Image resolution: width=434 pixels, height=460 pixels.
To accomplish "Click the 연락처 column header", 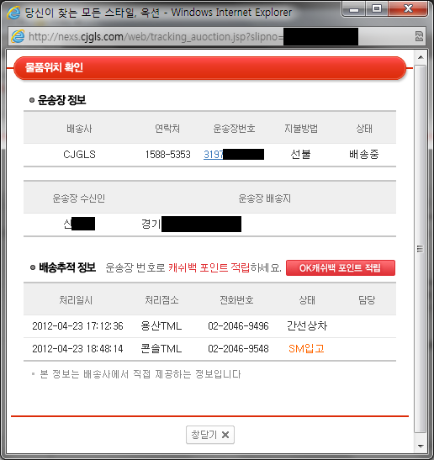I will click(167, 129).
